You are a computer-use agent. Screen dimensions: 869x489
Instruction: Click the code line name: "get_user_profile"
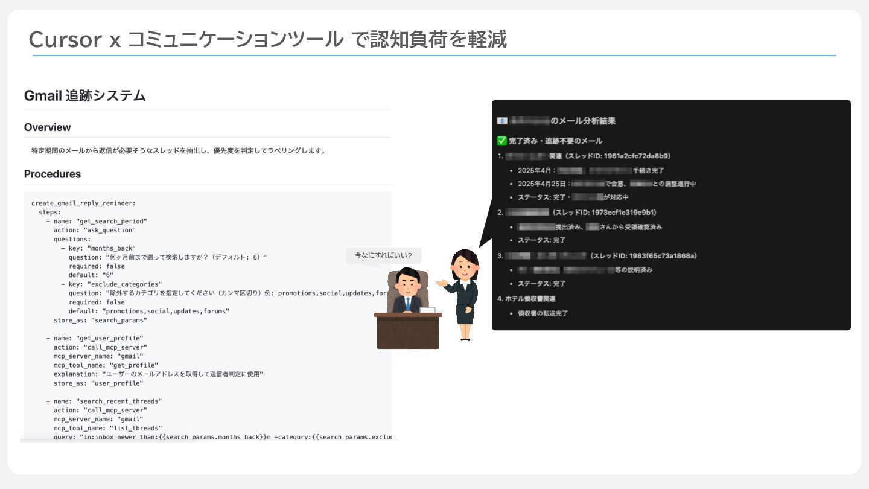click(x=95, y=339)
